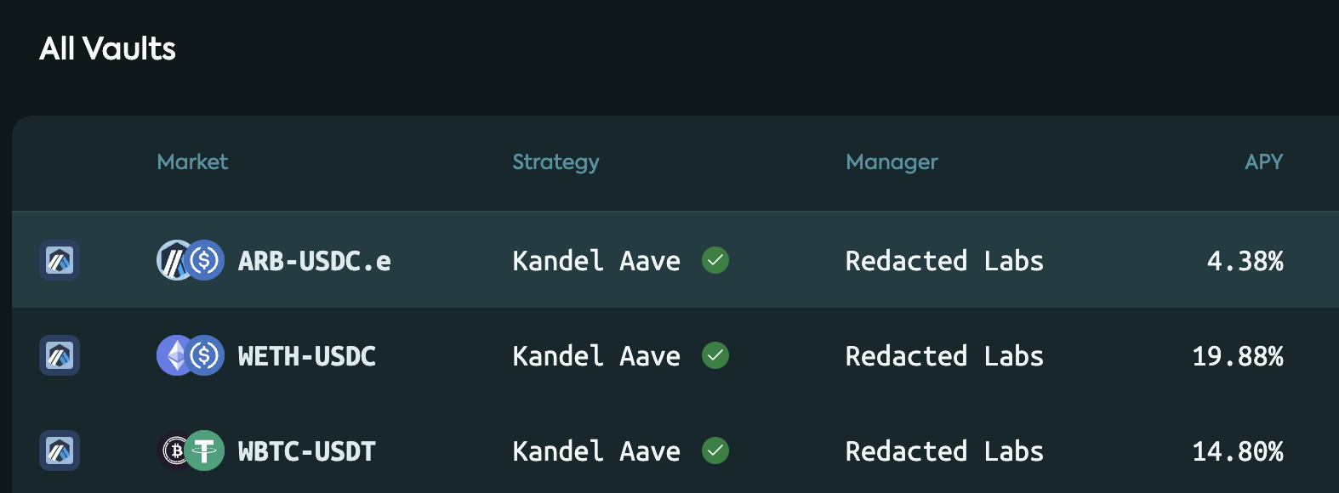Click the green verified checkmark in ARB-USDC.e row
Image resolution: width=1339 pixels, height=493 pixels.
tap(715, 260)
